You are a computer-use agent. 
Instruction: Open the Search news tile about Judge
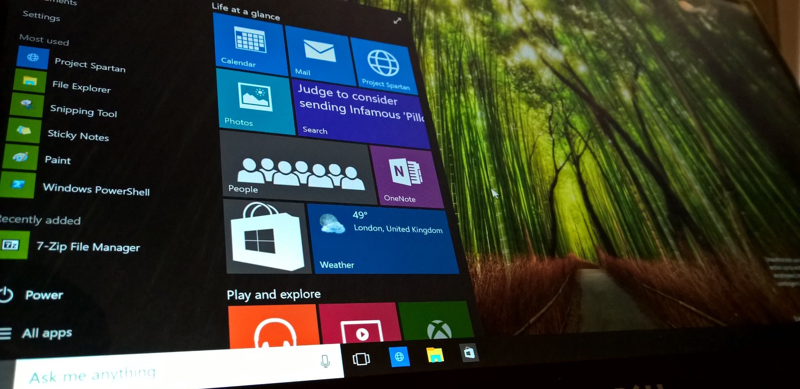361,114
